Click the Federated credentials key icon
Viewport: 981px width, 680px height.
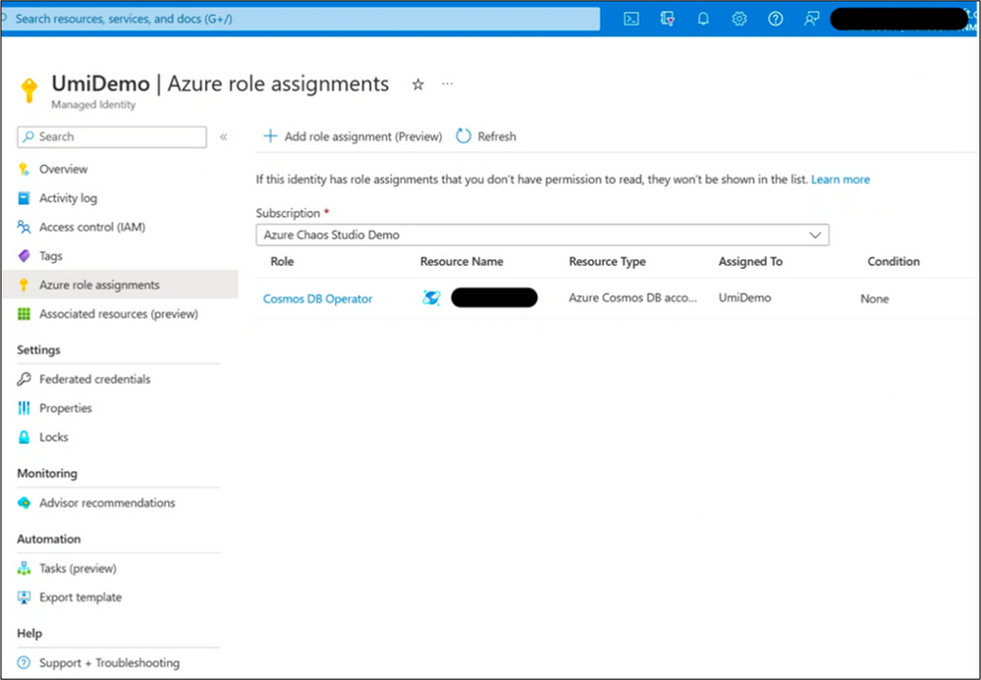[24, 379]
